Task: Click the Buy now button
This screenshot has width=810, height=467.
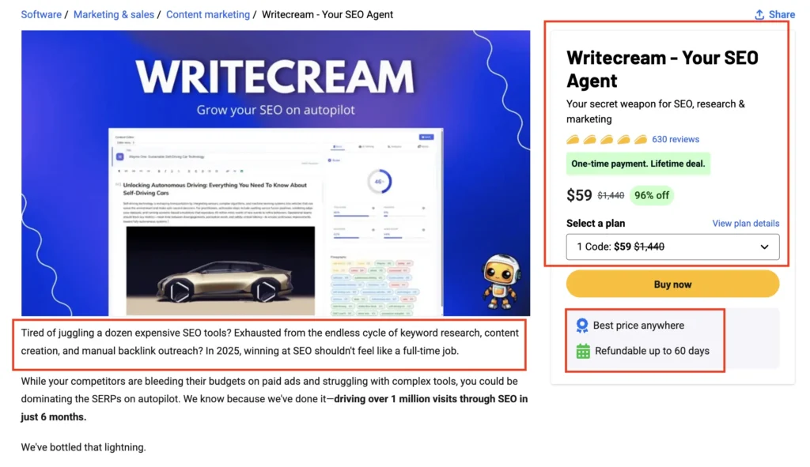Action: pyautogui.click(x=672, y=284)
